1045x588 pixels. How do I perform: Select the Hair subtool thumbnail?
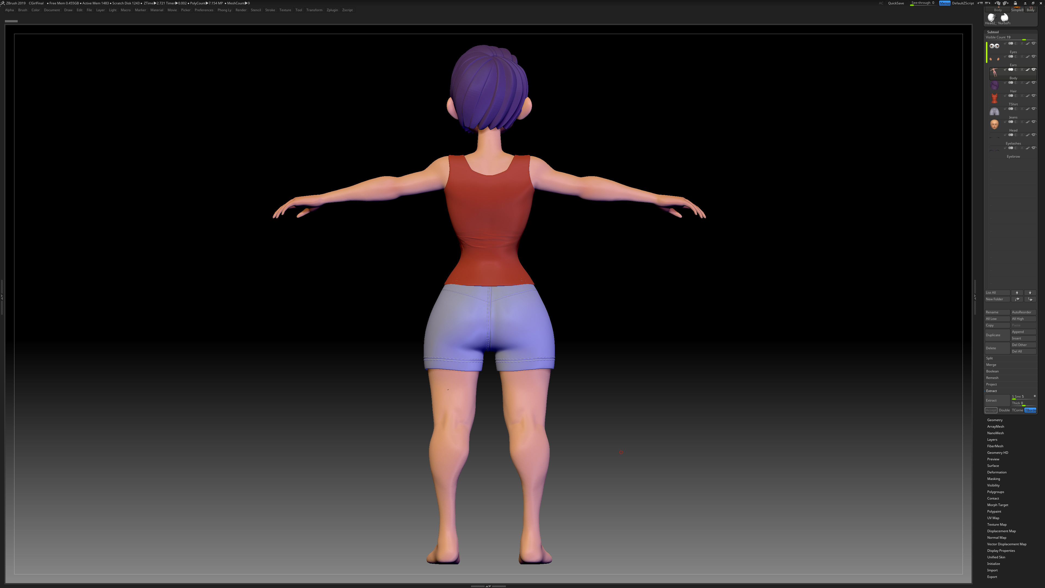coord(994,85)
